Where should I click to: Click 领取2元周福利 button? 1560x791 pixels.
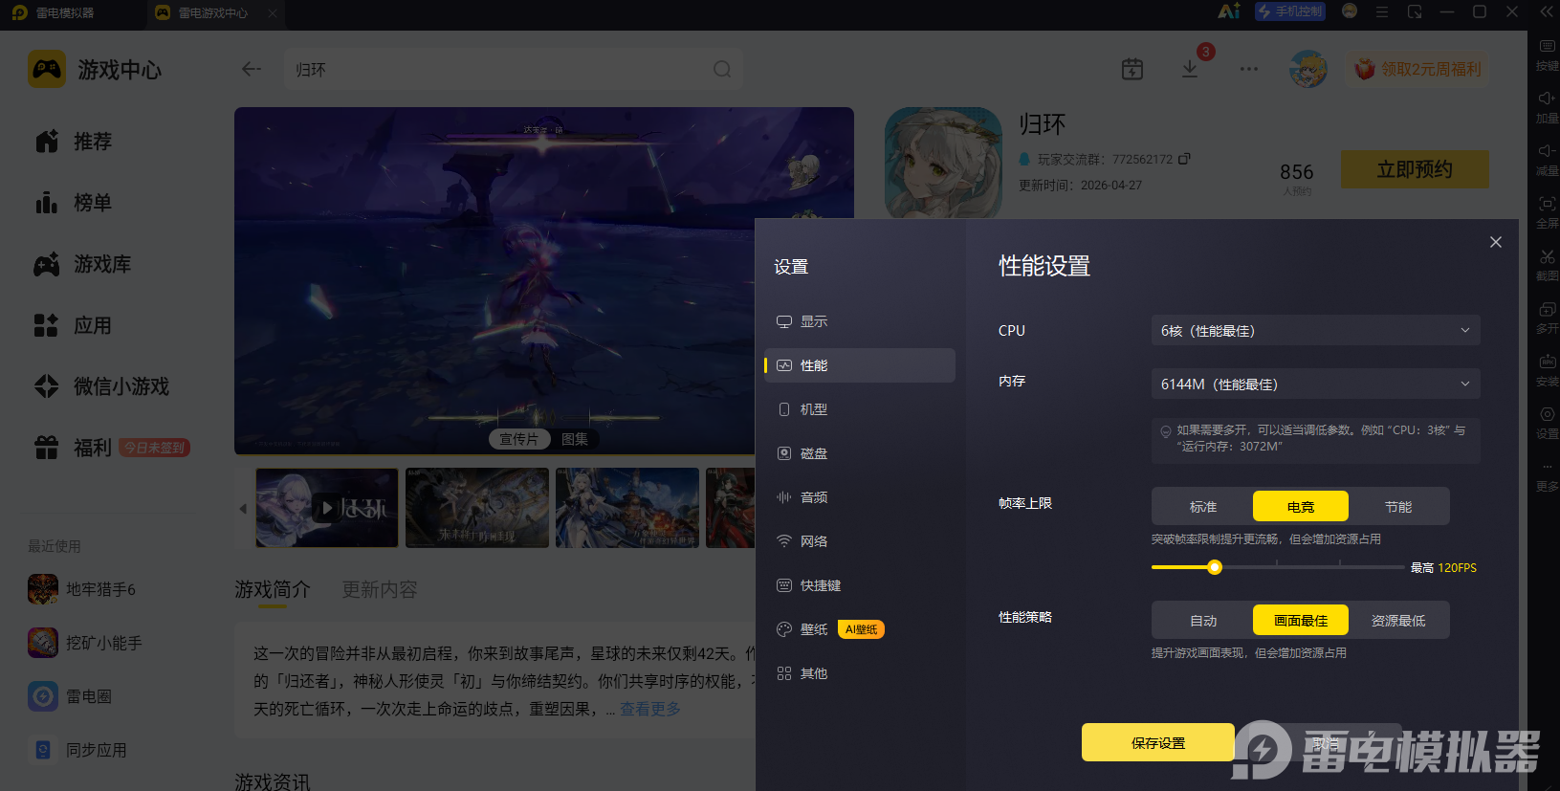[x=1417, y=69]
